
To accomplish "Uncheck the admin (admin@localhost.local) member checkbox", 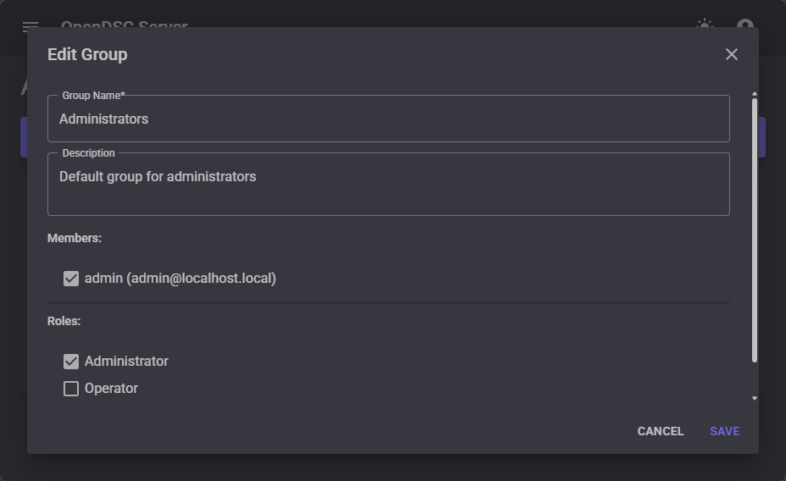I will tap(71, 279).
